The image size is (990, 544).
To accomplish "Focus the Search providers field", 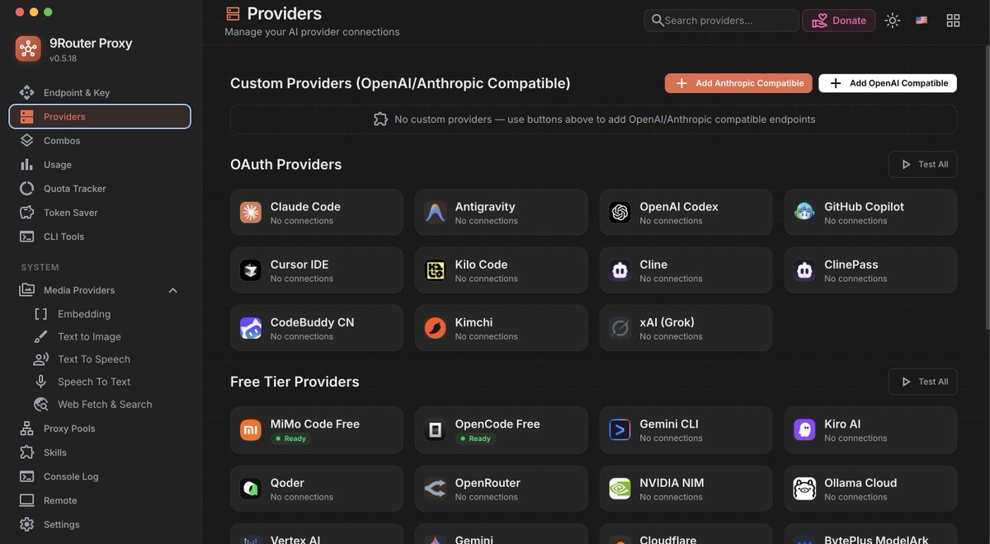I will [721, 21].
